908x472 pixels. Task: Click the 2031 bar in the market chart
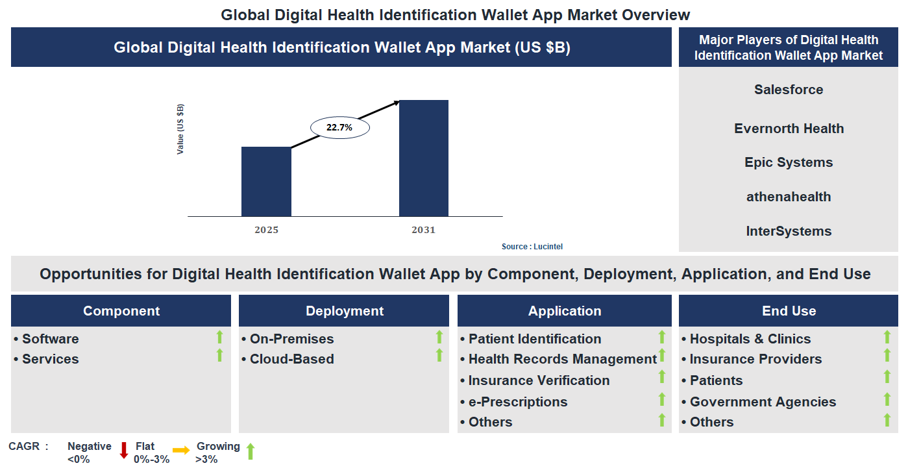pos(424,158)
